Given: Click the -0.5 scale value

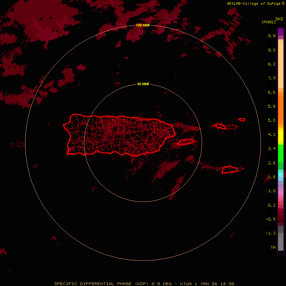Looking at the screenshot, I should (x=270, y=219).
